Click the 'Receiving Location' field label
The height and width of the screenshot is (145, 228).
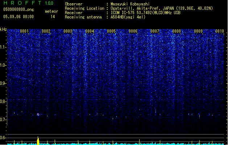coord(84,8)
